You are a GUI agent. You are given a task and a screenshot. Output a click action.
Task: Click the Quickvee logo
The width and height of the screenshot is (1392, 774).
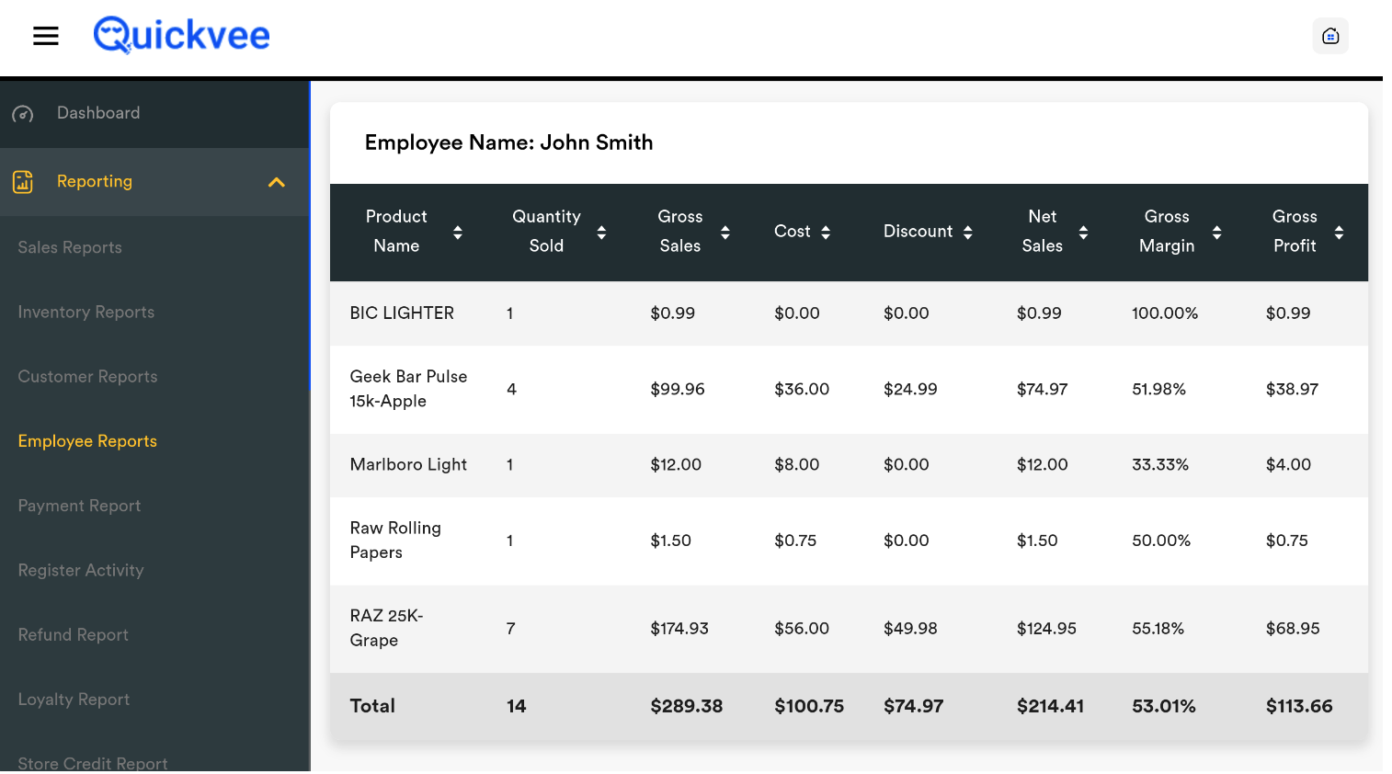pyautogui.click(x=181, y=36)
